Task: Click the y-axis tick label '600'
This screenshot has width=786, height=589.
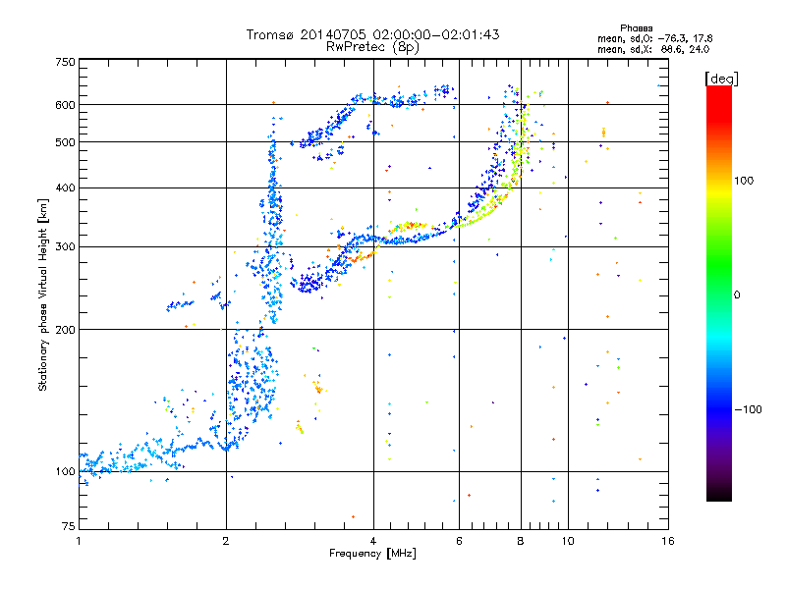Action: pos(65,105)
